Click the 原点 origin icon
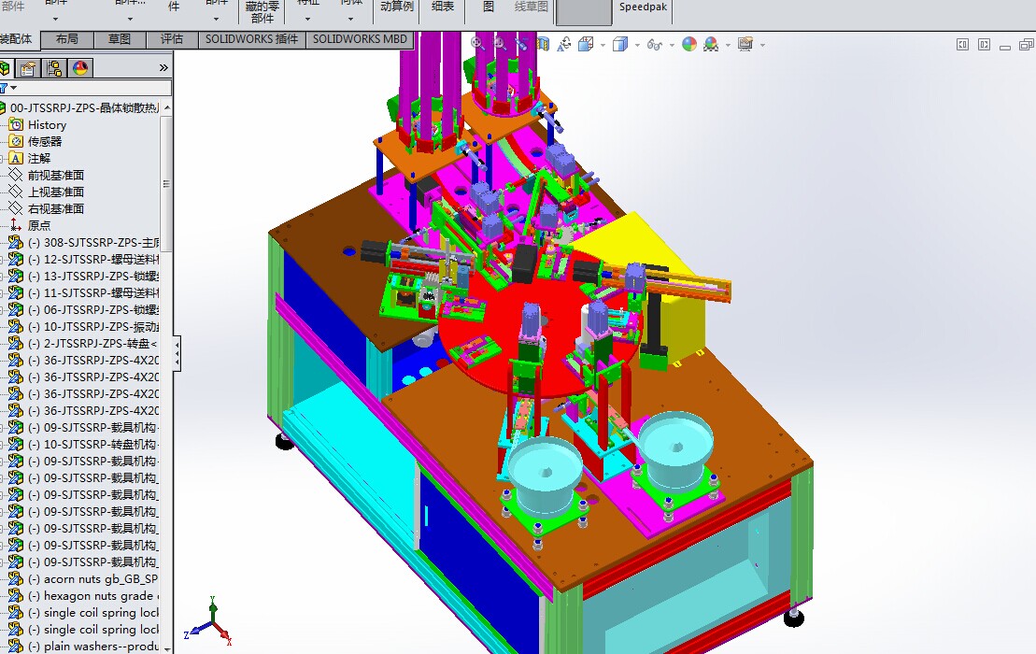1036x654 pixels. (x=16, y=225)
